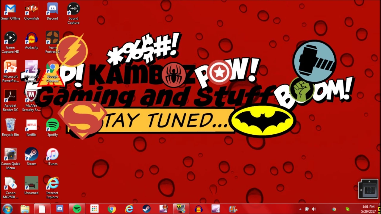Viewport: 381px width, 214px height.
Task: Open the apps grid launcher in taskbar
Action: point(94,209)
